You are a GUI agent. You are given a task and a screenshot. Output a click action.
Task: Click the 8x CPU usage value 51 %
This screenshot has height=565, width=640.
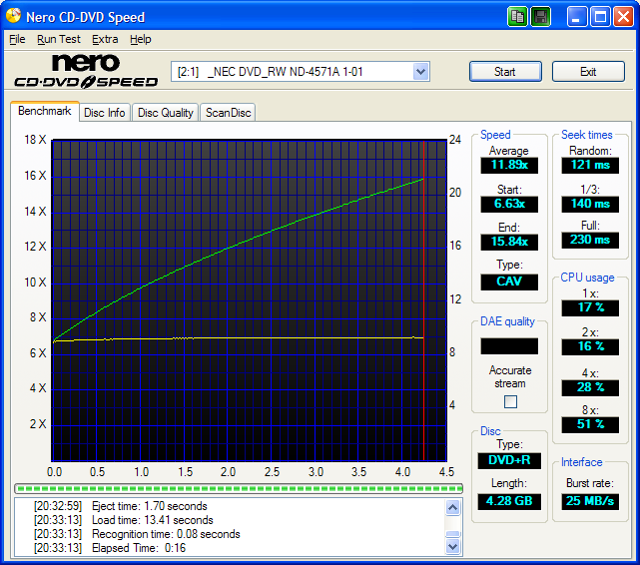[590, 424]
